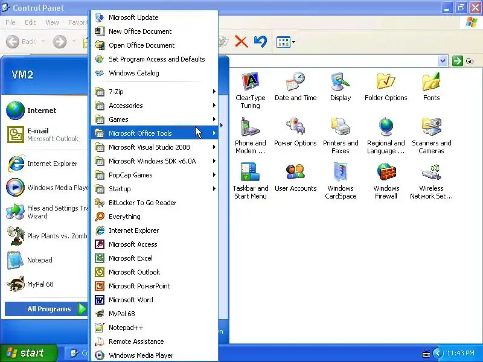483x362 pixels.
Task: Select Set Program Access and Defaults
Action: 155,59
